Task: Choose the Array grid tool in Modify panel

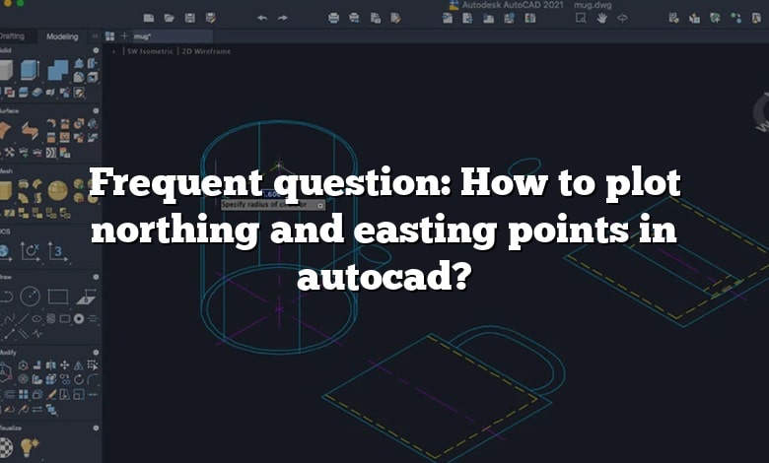Action: tap(23, 394)
